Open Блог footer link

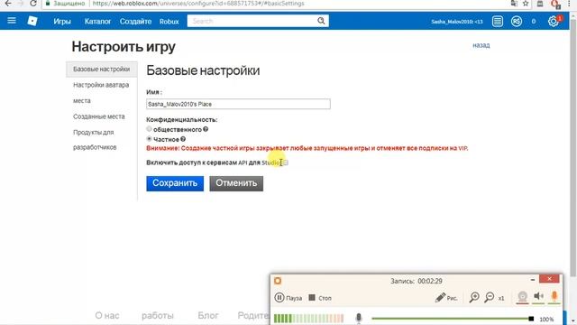tap(208, 315)
